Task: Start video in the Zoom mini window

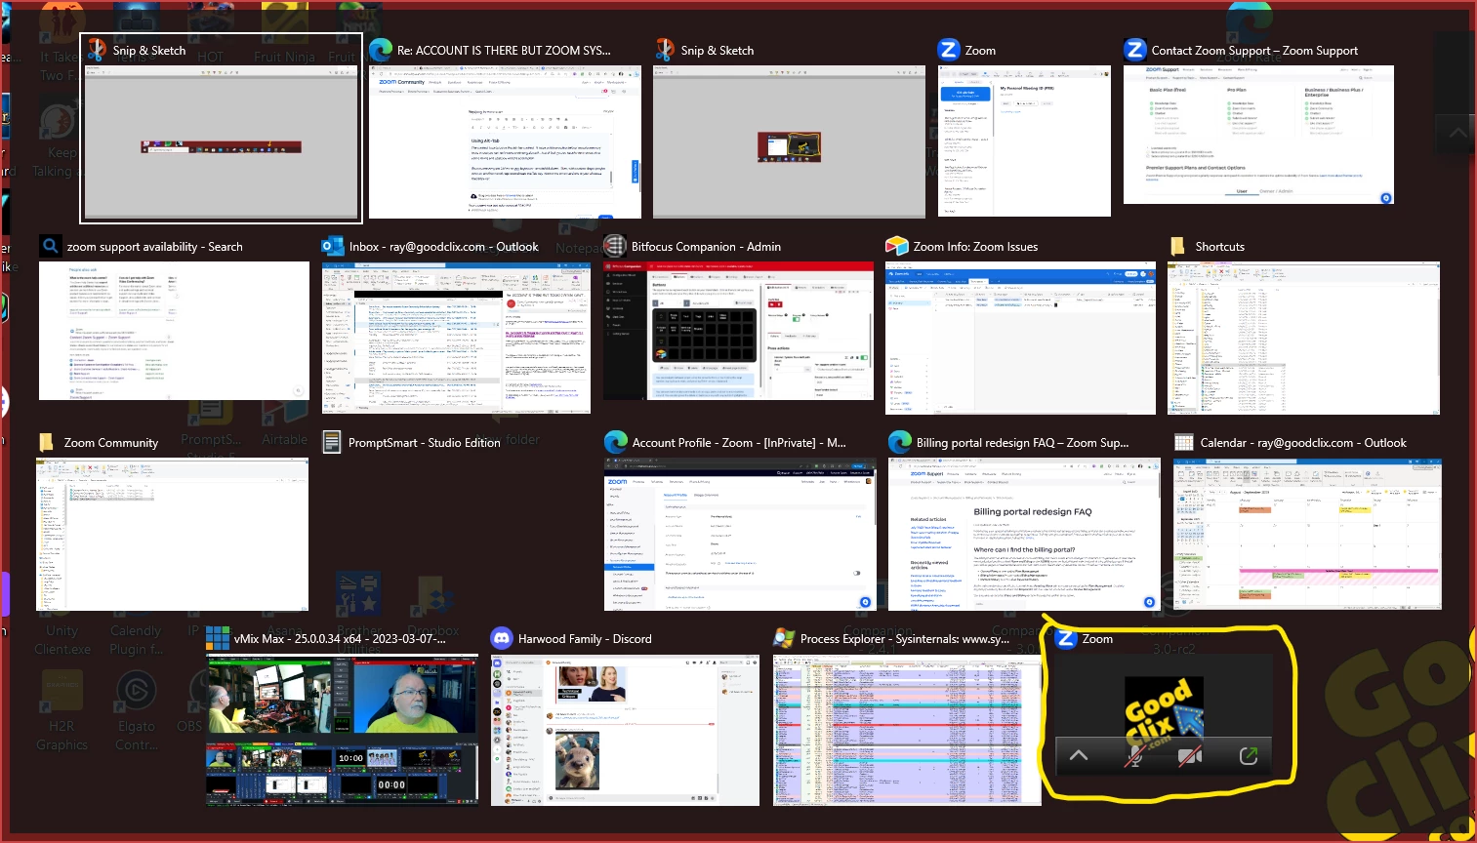Action: [1189, 756]
